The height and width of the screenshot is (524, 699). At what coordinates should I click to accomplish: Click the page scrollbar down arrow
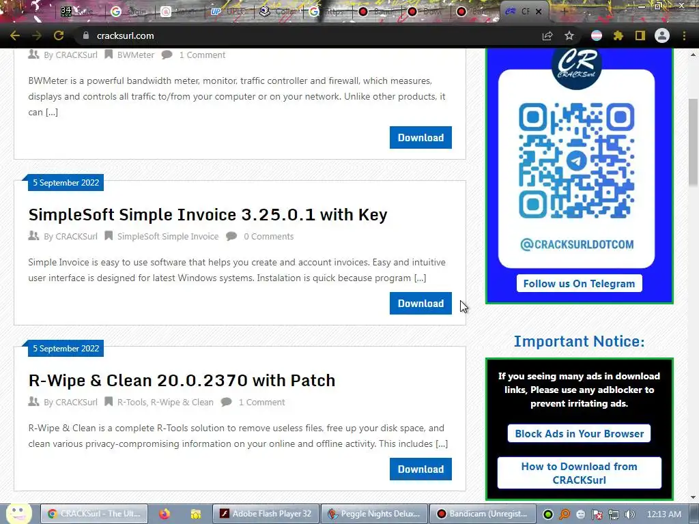(693, 497)
